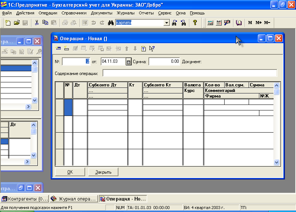The width and height of the screenshot is (296, 212).
Task: Click the Субконто Кт column header
Action: (163, 85)
